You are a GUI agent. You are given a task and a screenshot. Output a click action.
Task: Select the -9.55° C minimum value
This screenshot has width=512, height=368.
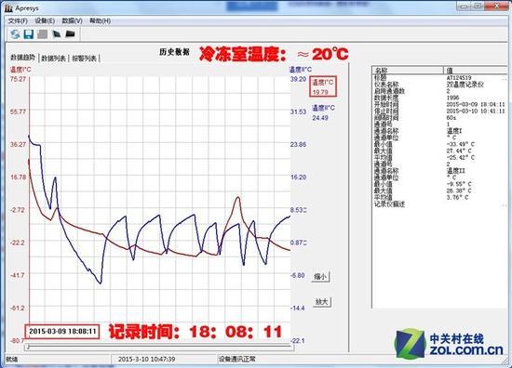(459, 184)
